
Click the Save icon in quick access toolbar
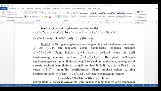click(5, 6)
